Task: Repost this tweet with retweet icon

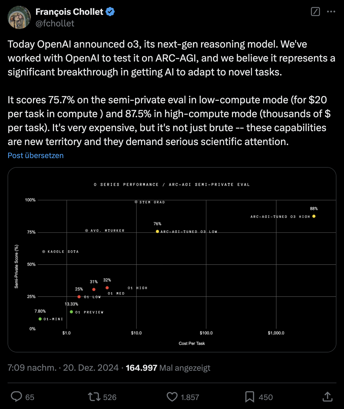Action: [94, 397]
